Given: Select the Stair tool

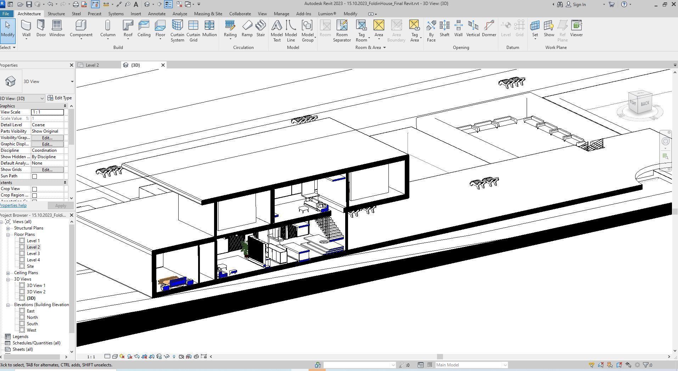Looking at the screenshot, I should 260,29.
